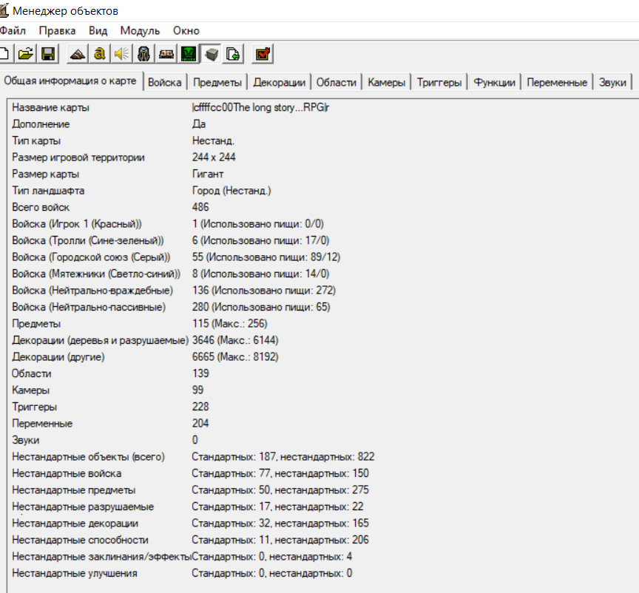Click the Камеры count value 99
639x593 pixels.
pos(197,390)
